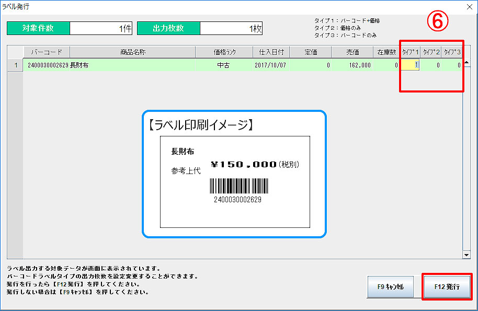Screen dimensions: 478x311
Task: Click the 162,000 selling price cell
Action: (x=352, y=65)
